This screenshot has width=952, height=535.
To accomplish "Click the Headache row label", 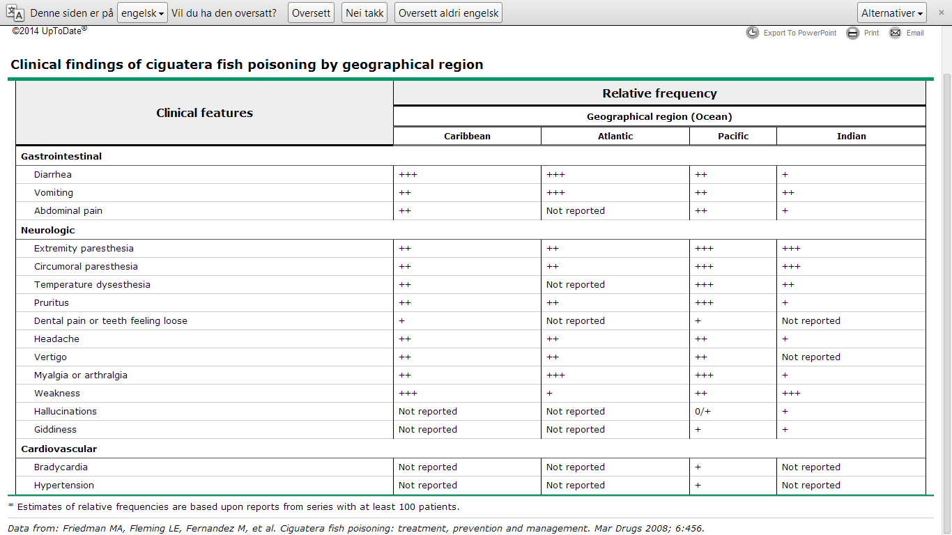I will tap(56, 339).
